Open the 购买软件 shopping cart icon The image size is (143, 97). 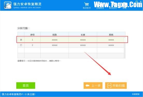point(87,4)
